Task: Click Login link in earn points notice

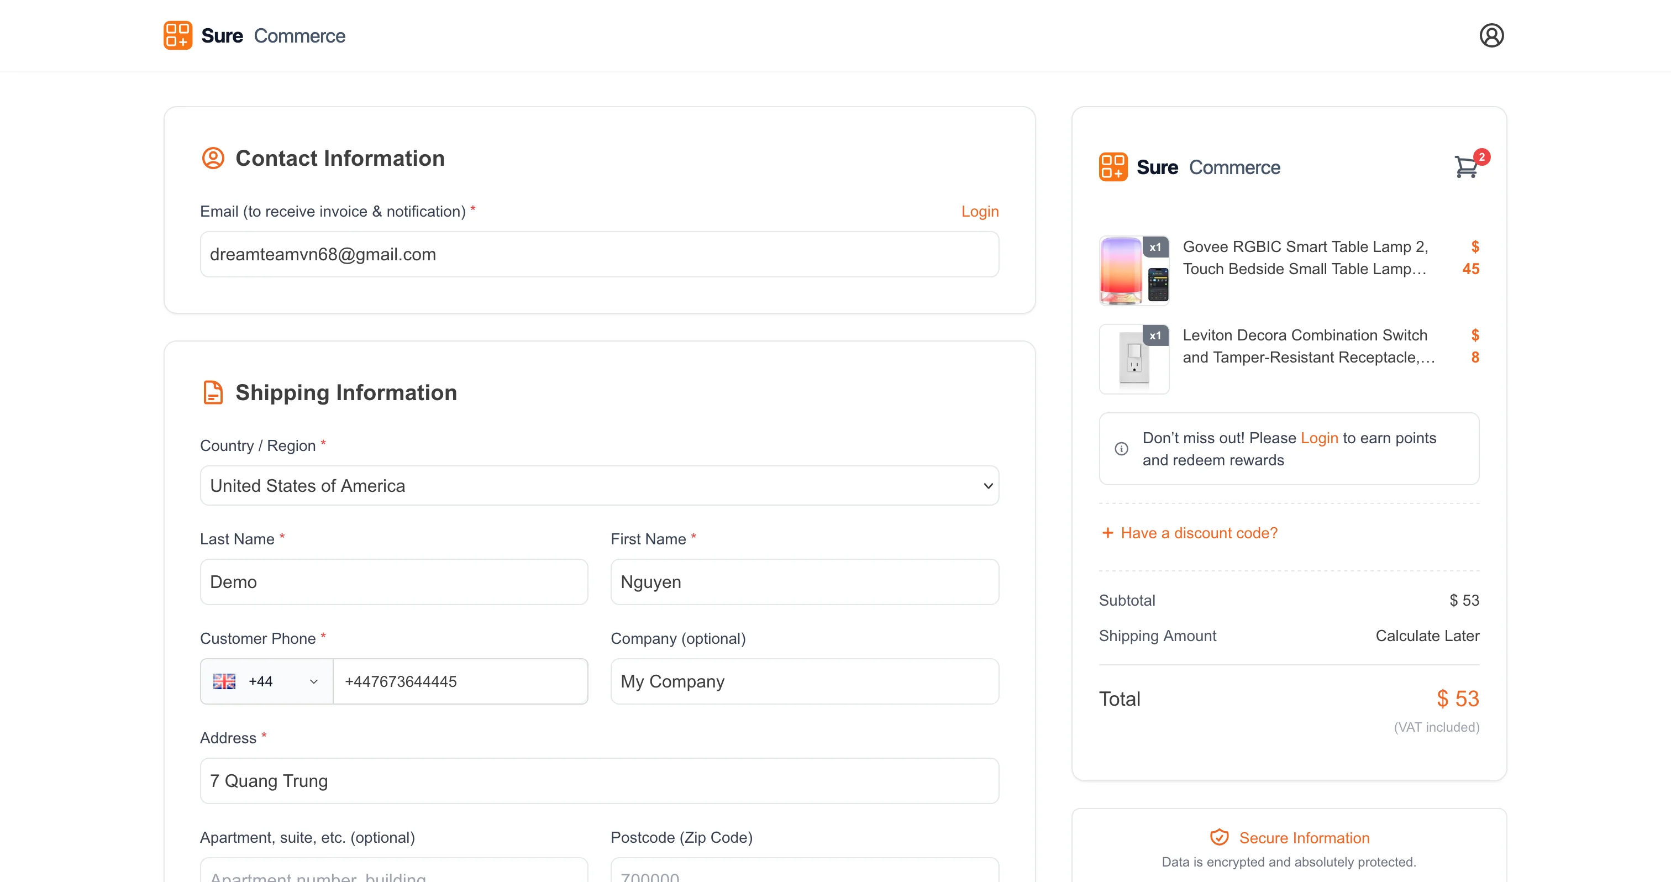Action: [1319, 438]
